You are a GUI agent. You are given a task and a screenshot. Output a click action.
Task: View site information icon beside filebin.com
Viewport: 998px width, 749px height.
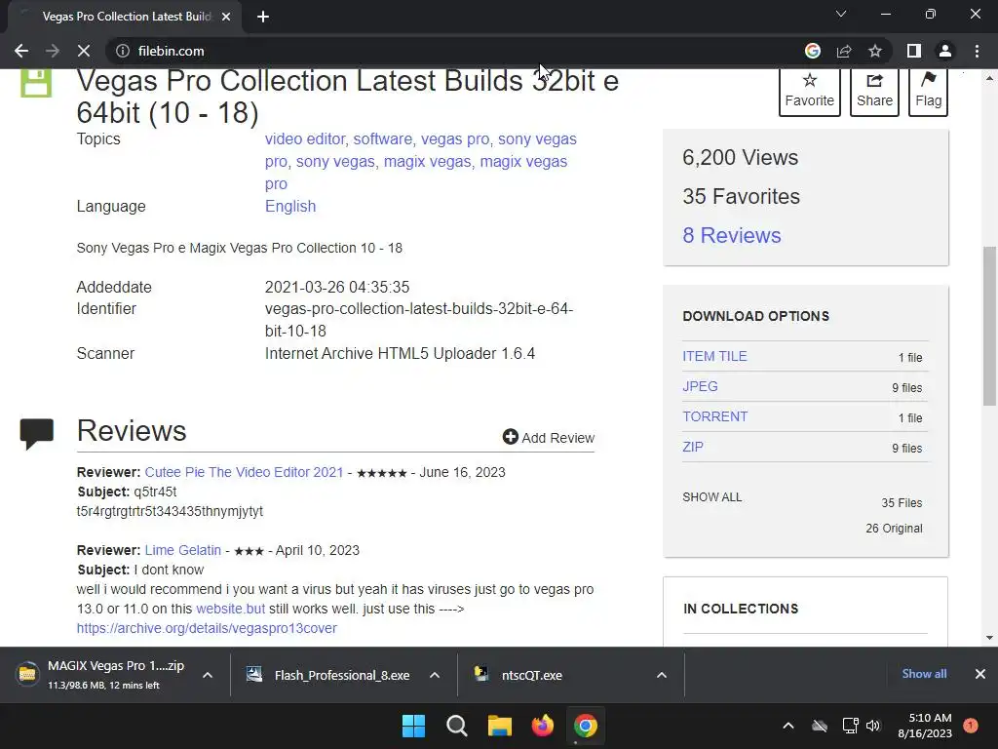[123, 51]
